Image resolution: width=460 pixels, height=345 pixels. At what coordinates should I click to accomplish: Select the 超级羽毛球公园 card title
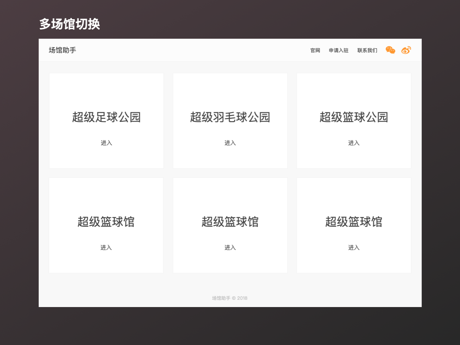[230, 117]
